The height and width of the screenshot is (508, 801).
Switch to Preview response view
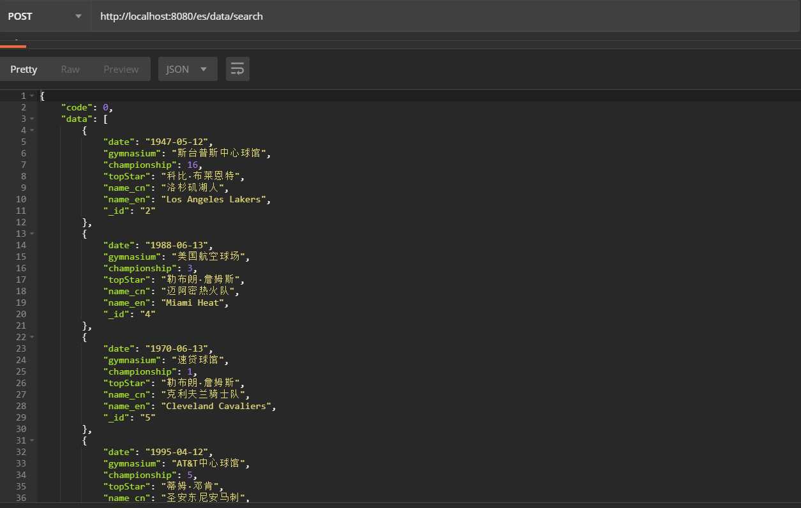[121, 69]
